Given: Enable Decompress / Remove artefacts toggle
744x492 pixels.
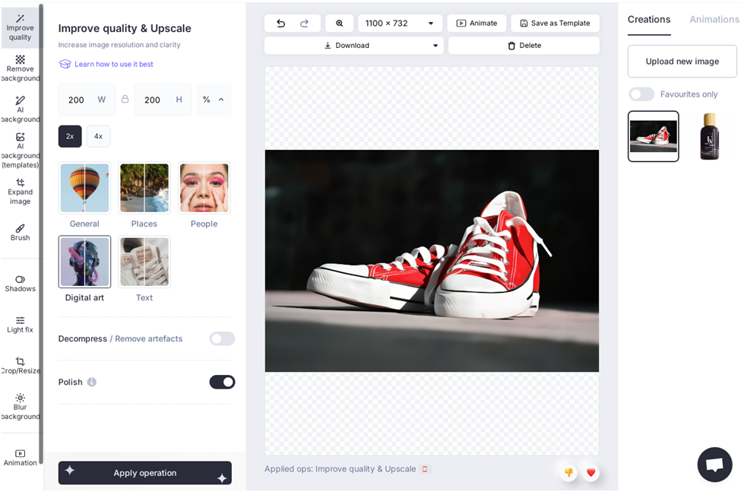Looking at the screenshot, I should (x=222, y=338).
